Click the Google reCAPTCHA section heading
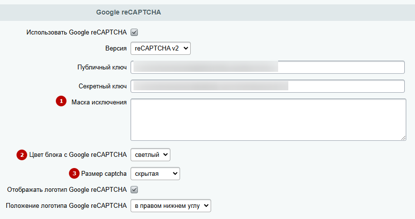This screenshot has width=415, height=219. (128, 12)
